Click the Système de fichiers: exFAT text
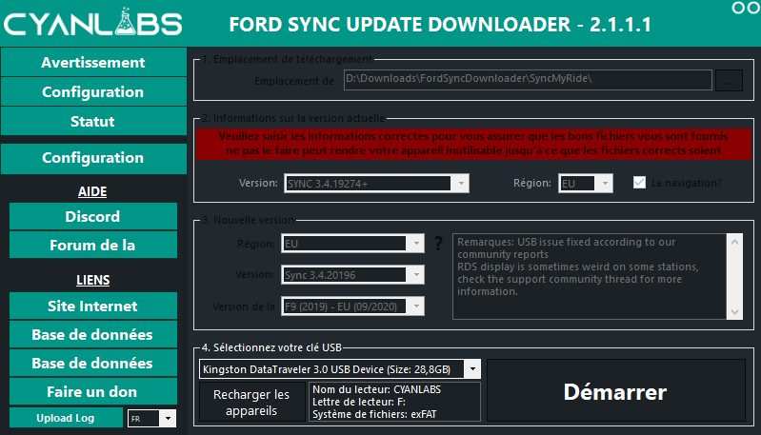Viewport: 761px width, 435px height. (x=374, y=414)
